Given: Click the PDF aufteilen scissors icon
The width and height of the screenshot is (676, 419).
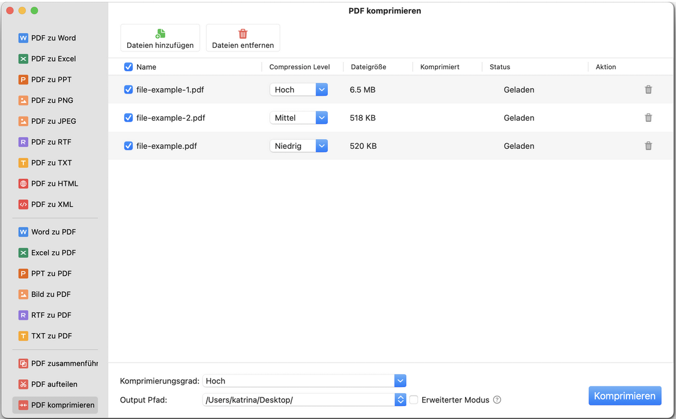Looking at the screenshot, I should pos(23,384).
